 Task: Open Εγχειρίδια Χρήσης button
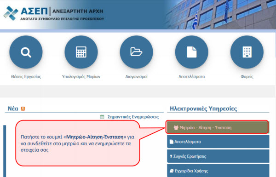[x=218, y=171]
